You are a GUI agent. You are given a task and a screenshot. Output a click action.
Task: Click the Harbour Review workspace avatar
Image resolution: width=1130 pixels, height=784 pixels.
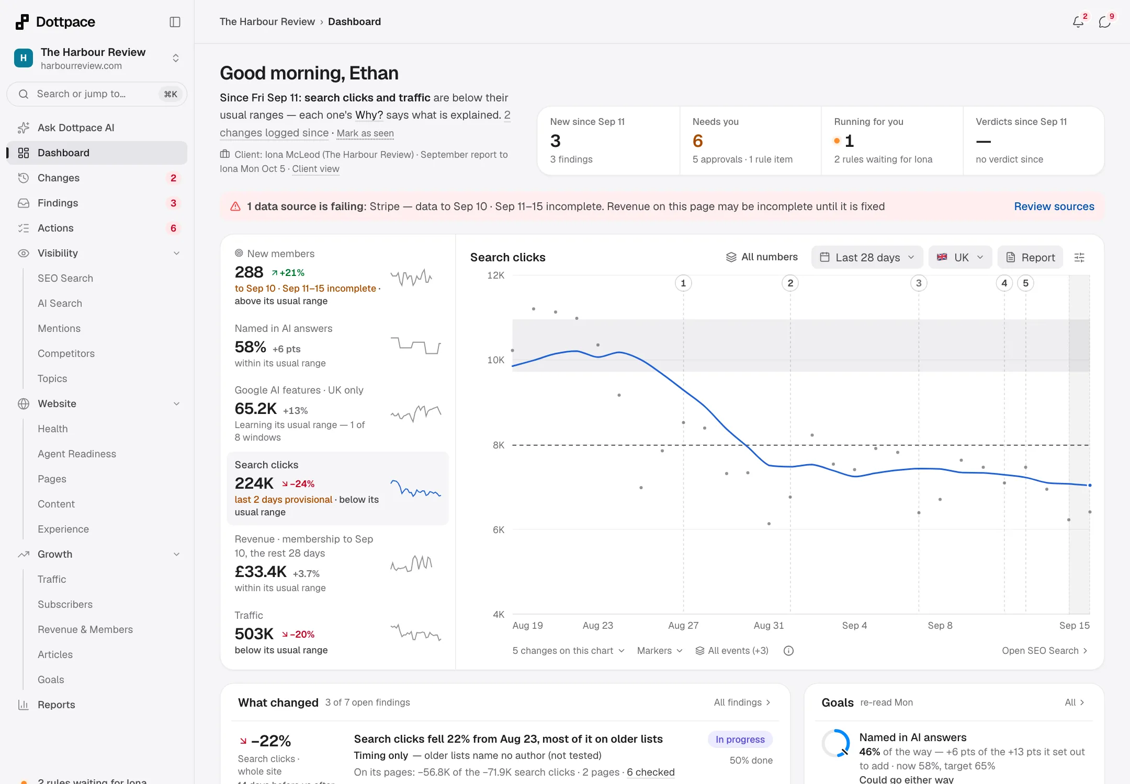tap(23, 58)
